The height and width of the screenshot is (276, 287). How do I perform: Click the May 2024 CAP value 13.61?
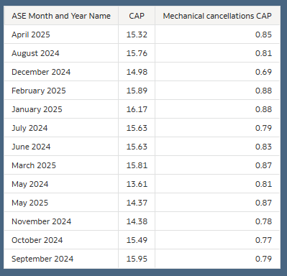click(x=137, y=184)
